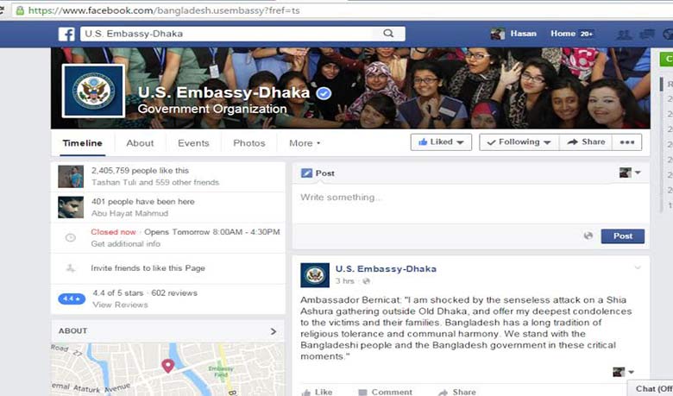The width and height of the screenshot is (673, 396).
Task: Open the View Reviews link
Action: (120, 305)
